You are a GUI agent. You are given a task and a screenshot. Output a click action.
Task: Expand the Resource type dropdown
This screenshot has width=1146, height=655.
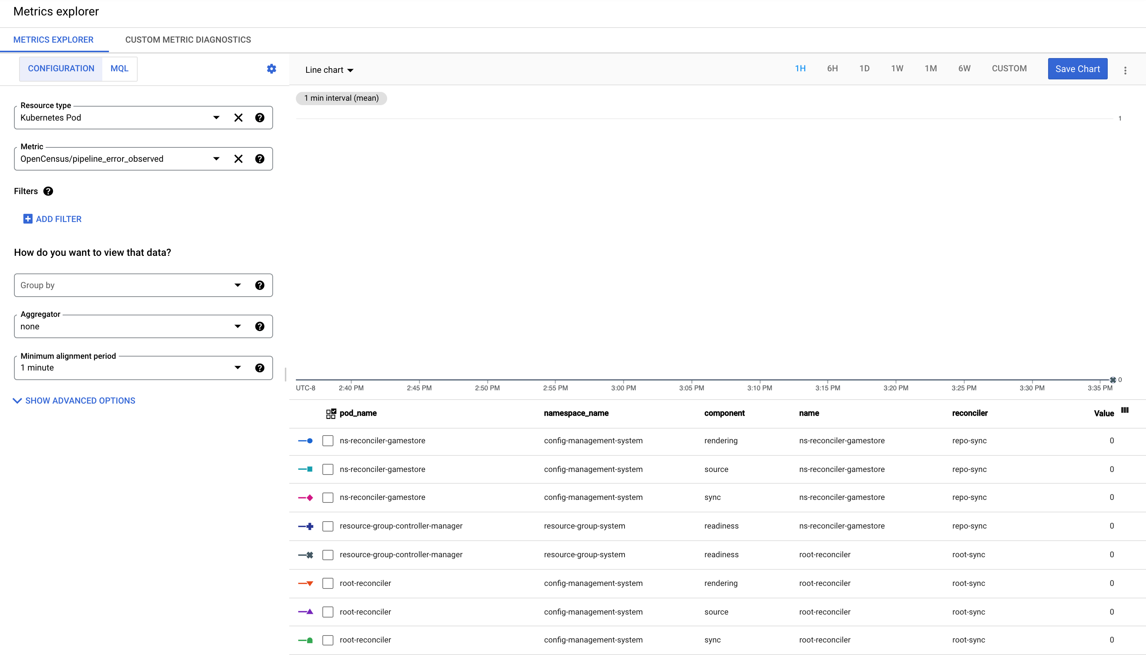[217, 118]
